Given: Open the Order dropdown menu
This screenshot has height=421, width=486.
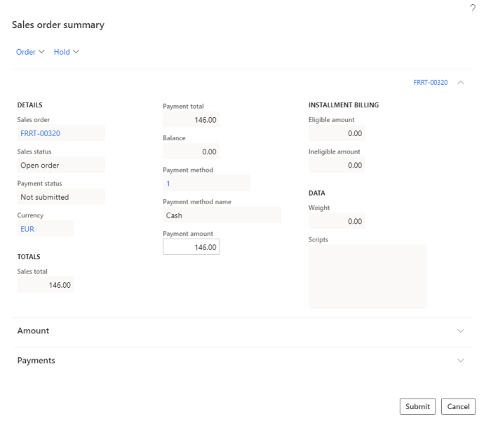Looking at the screenshot, I should [x=30, y=52].
